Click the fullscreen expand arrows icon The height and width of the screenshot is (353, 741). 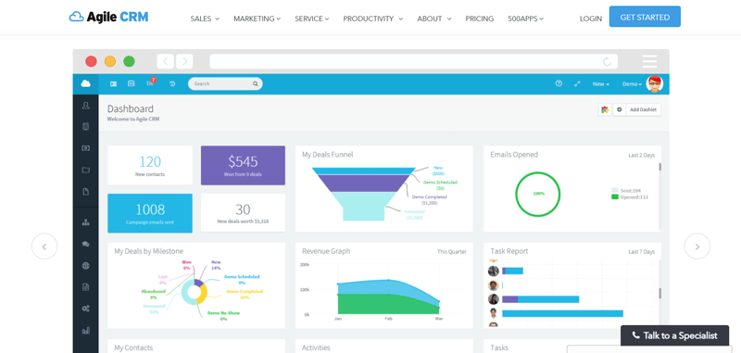[577, 83]
